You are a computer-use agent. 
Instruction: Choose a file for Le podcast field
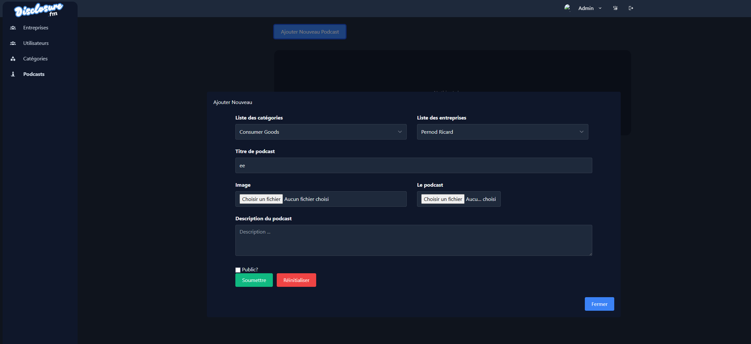443,199
